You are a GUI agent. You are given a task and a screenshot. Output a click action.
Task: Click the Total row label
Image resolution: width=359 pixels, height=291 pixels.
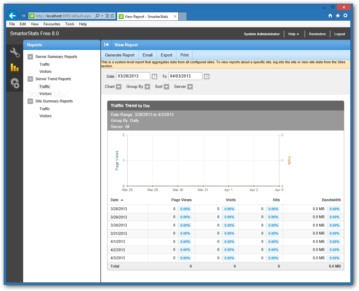pos(115,266)
